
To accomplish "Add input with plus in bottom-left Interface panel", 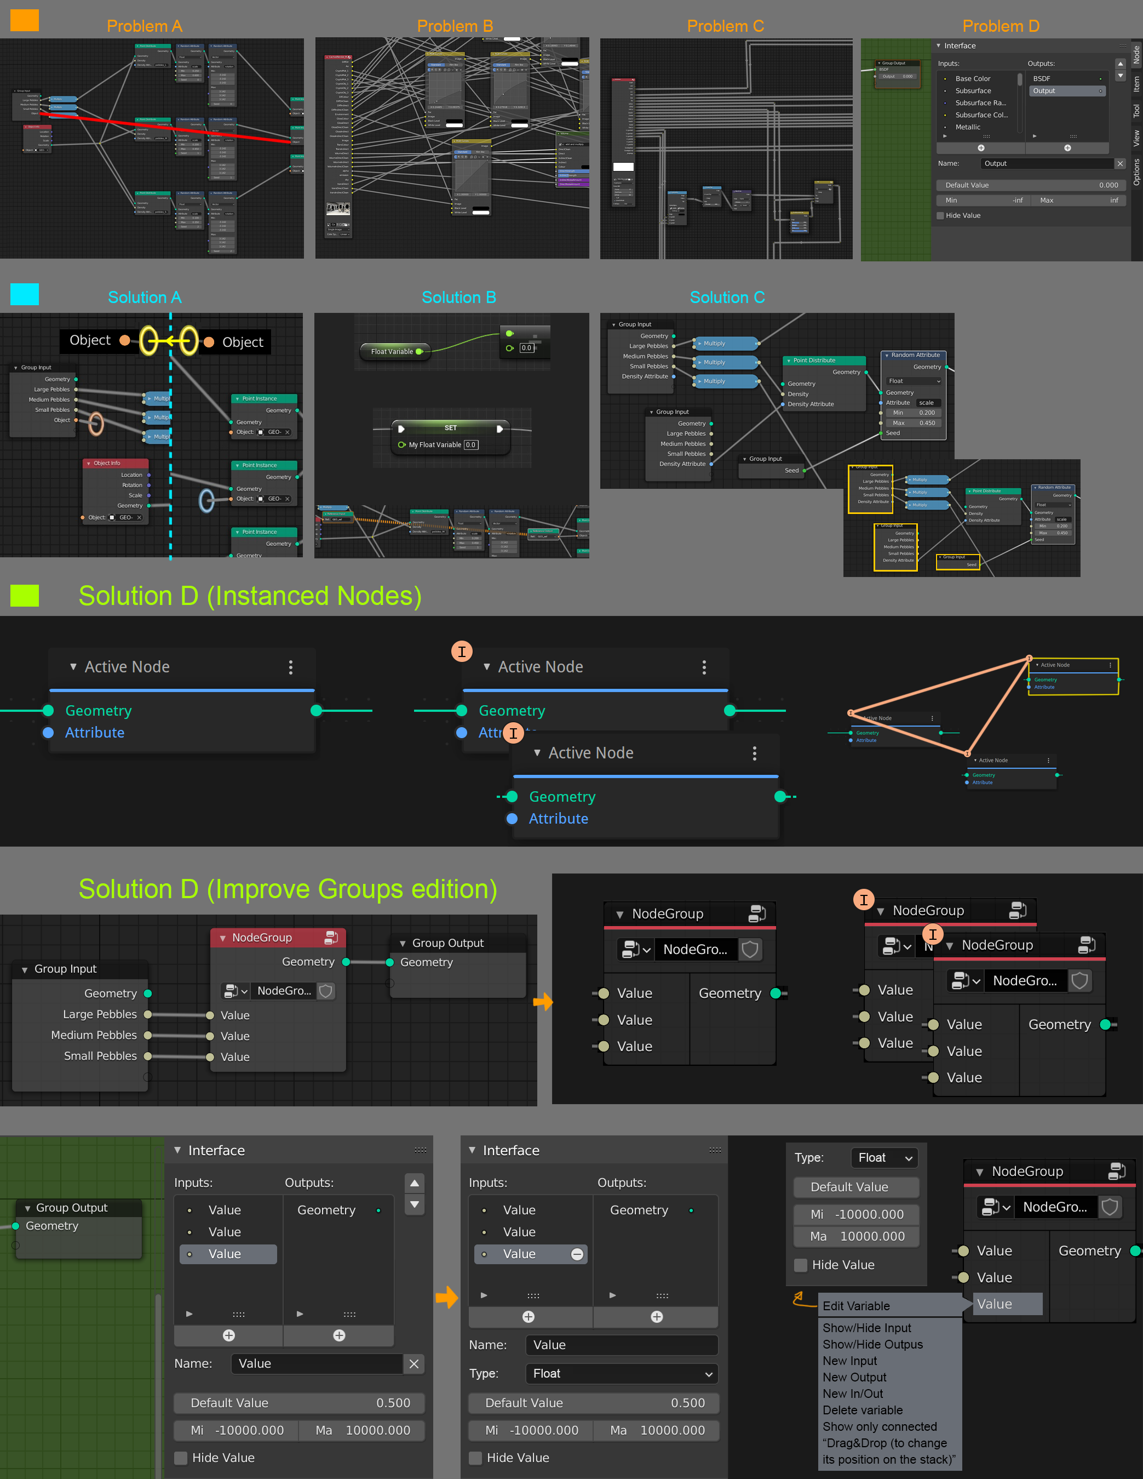I will 229,1335.
